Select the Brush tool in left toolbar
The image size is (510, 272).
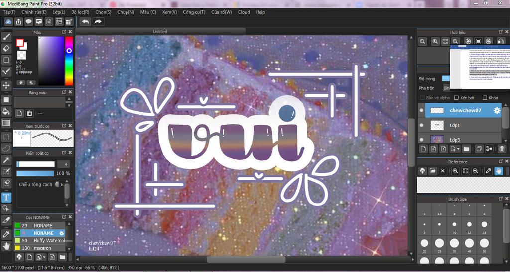tap(6, 37)
